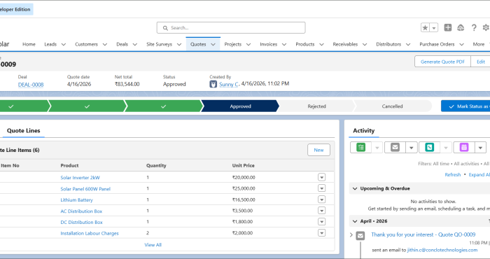Select the Activity tab
The height and width of the screenshot is (259, 490).
click(x=364, y=131)
